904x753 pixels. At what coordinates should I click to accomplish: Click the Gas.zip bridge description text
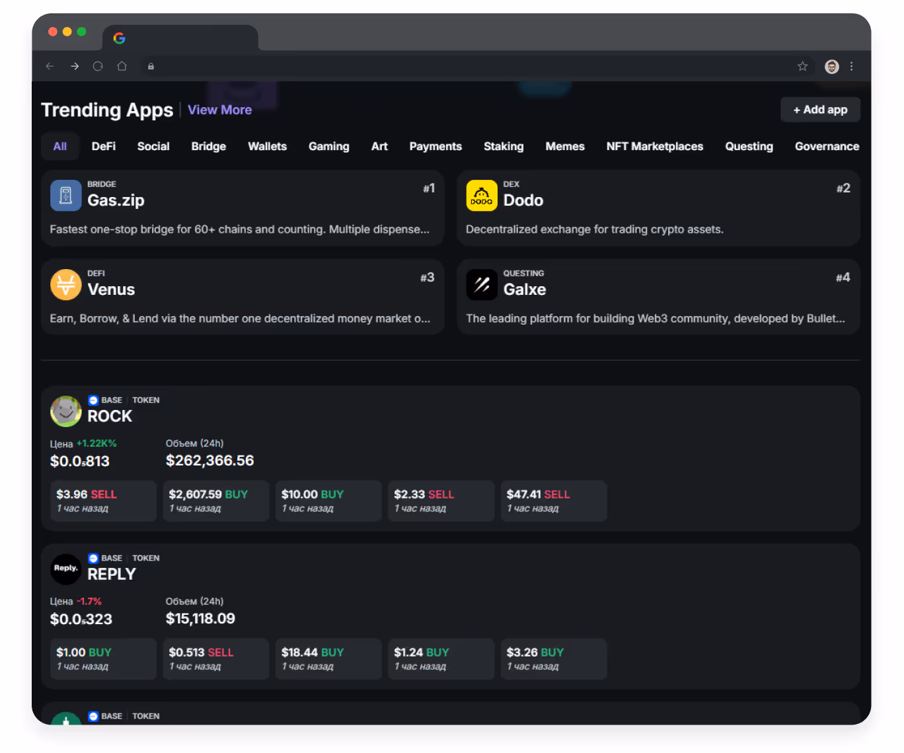click(239, 229)
